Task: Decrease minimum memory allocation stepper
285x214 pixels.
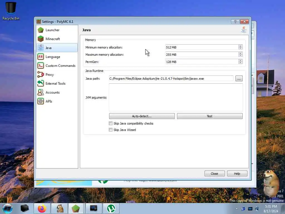Action: pos(240,48)
